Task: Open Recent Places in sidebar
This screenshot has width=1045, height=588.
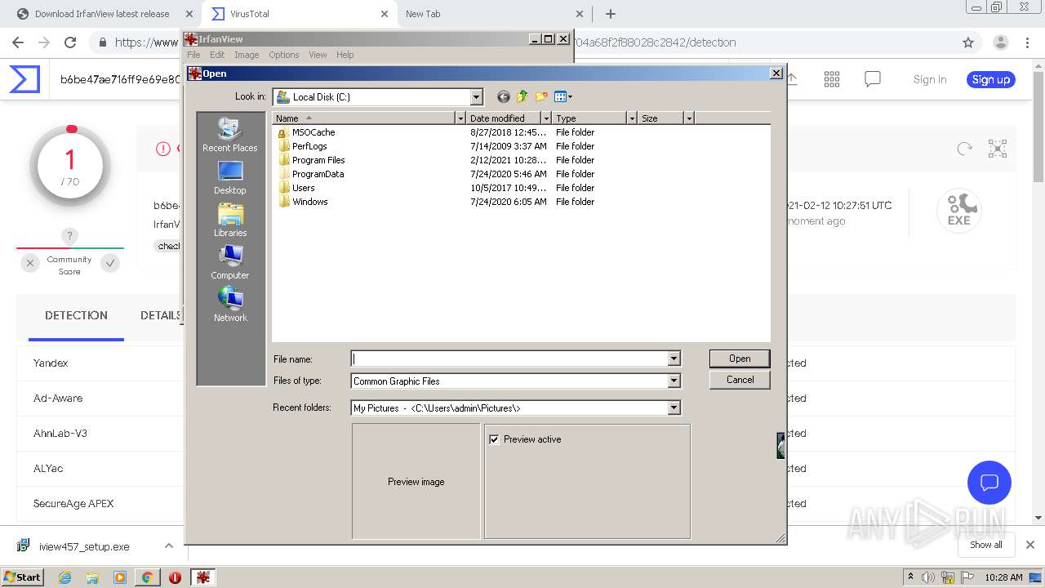Action: click(230, 136)
